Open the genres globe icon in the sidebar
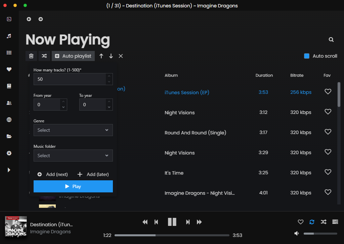Screen dimensions: 344x244 (x=9, y=119)
